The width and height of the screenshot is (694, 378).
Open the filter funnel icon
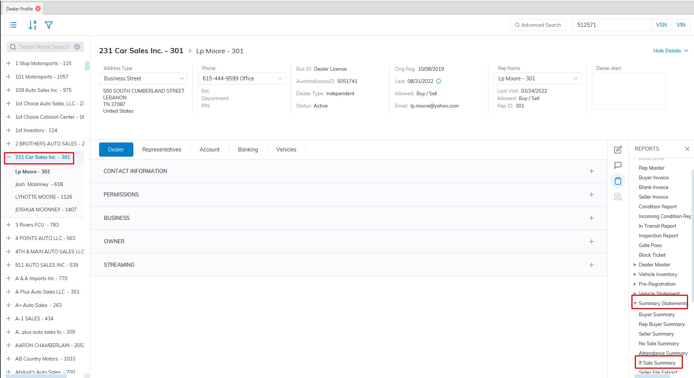point(49,25)
